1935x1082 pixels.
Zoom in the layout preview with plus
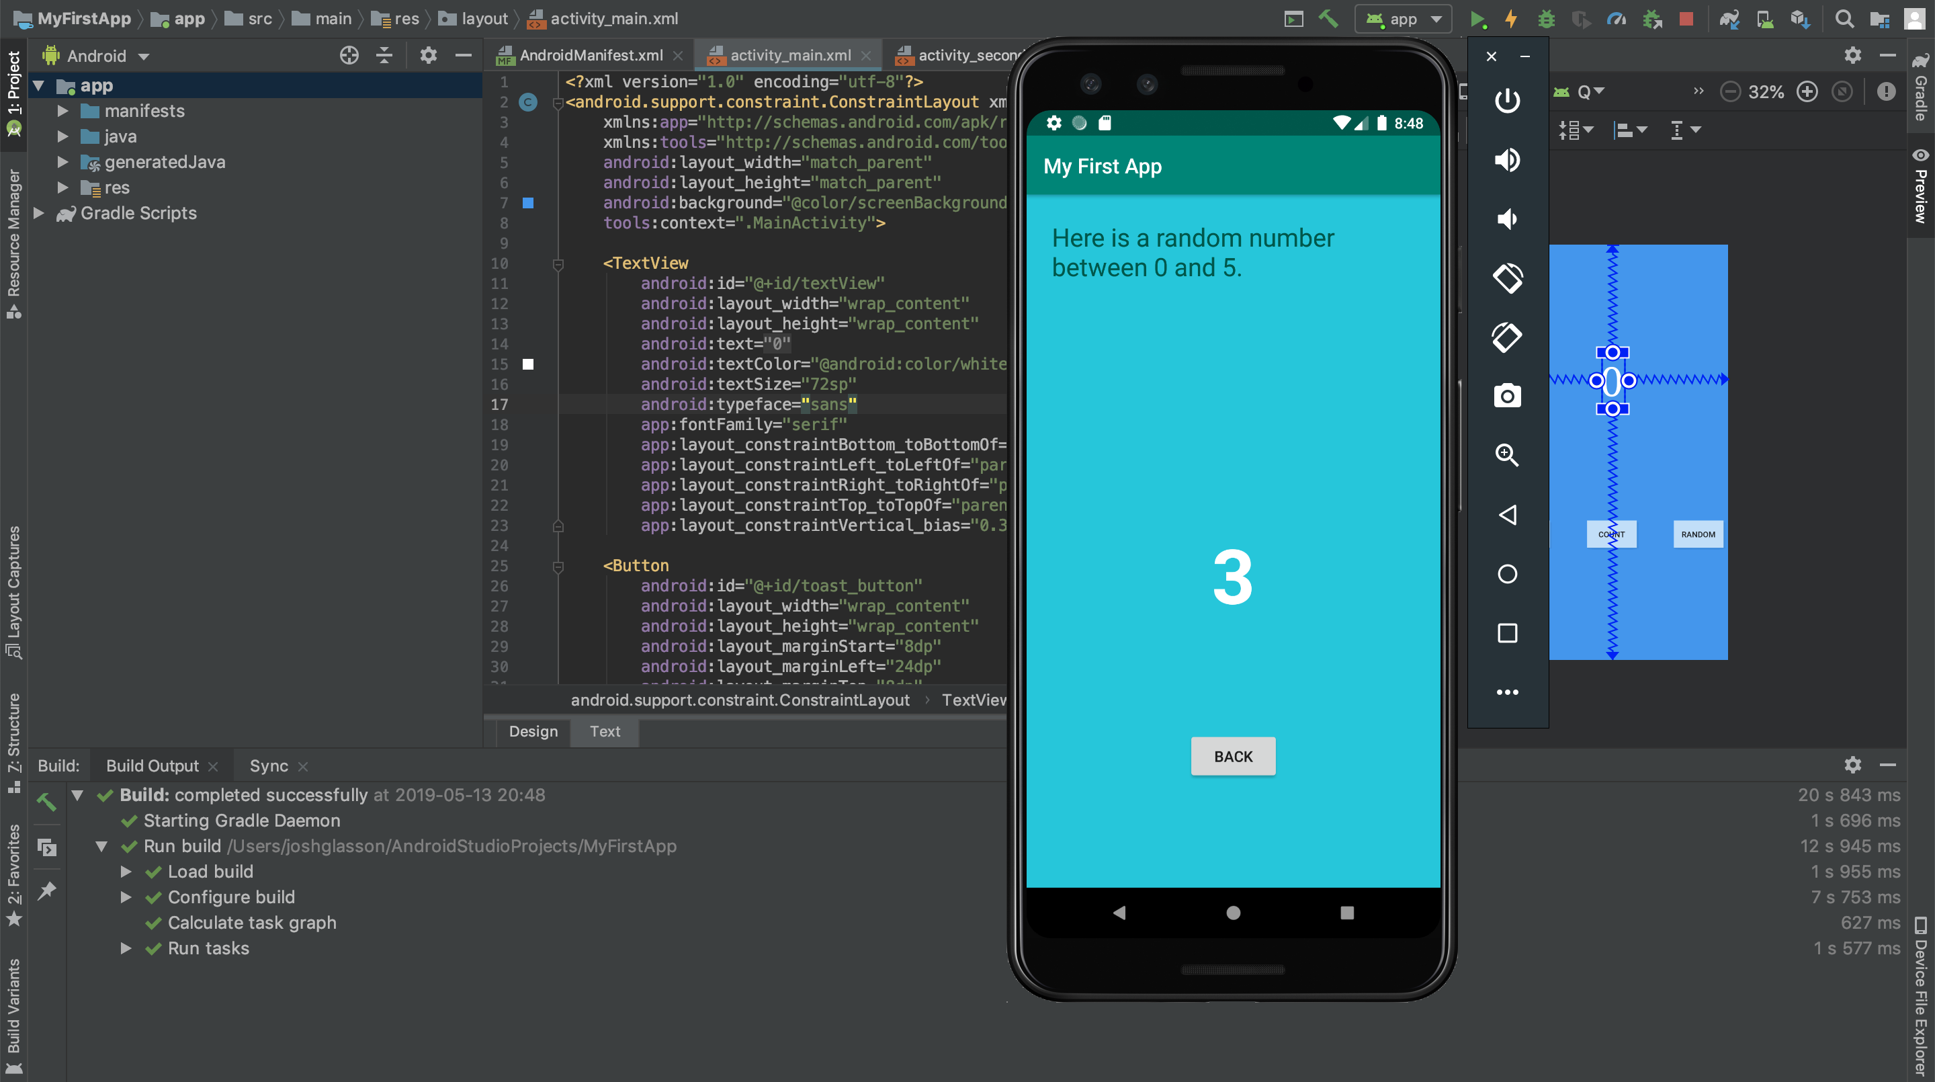[1807, 91]
